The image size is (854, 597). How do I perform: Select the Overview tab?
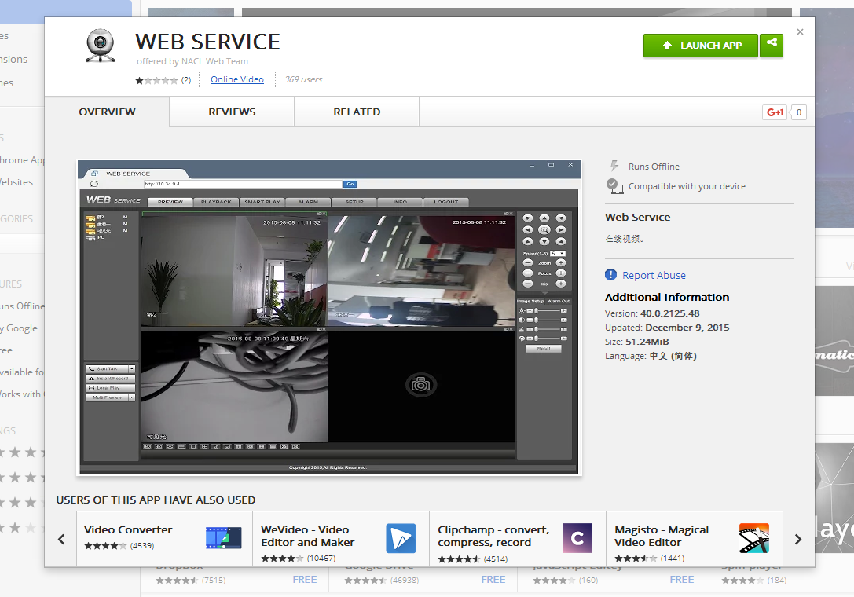coord(107,112)
